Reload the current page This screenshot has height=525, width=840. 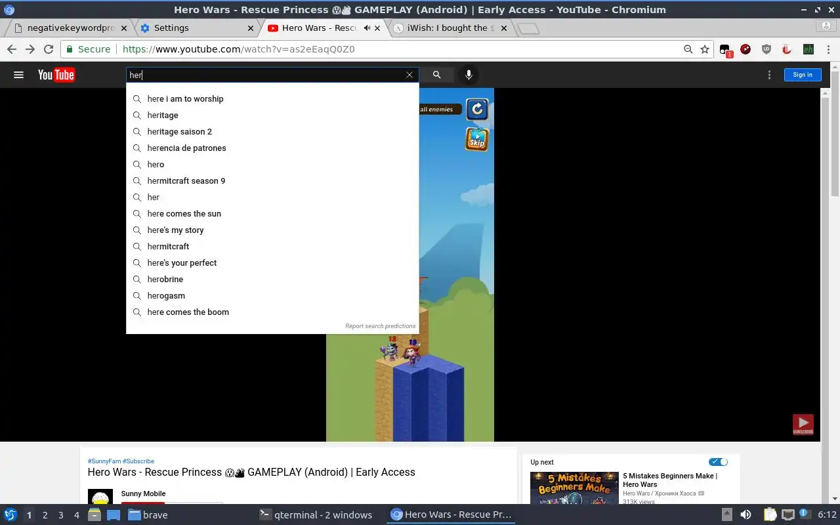[x=49, y=49]
